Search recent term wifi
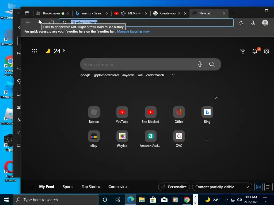The image size is (274, 205). coord(140,75)
